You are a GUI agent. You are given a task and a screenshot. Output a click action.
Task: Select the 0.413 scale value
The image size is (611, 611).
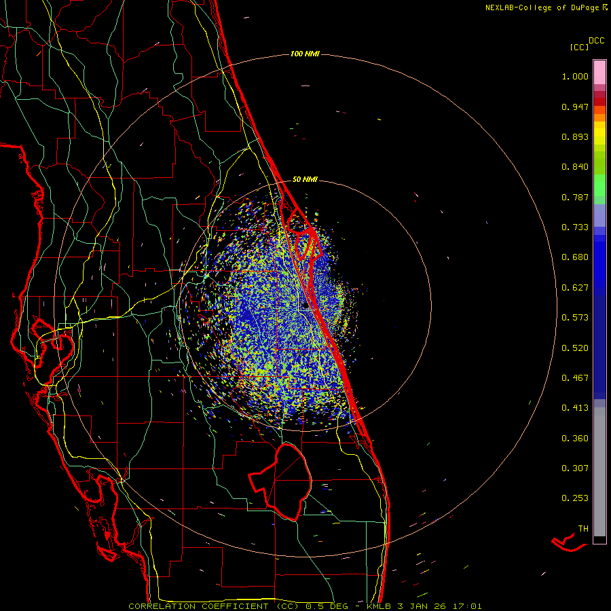coord(575,408)
